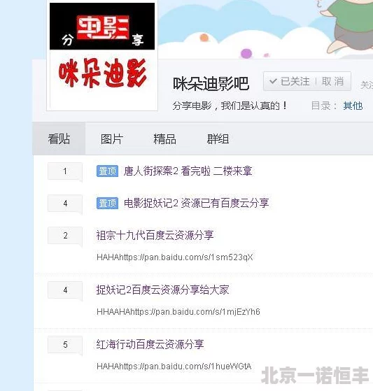Switch to the 看贴 tab
Screen dimensions: 373x391
(59, 139)
